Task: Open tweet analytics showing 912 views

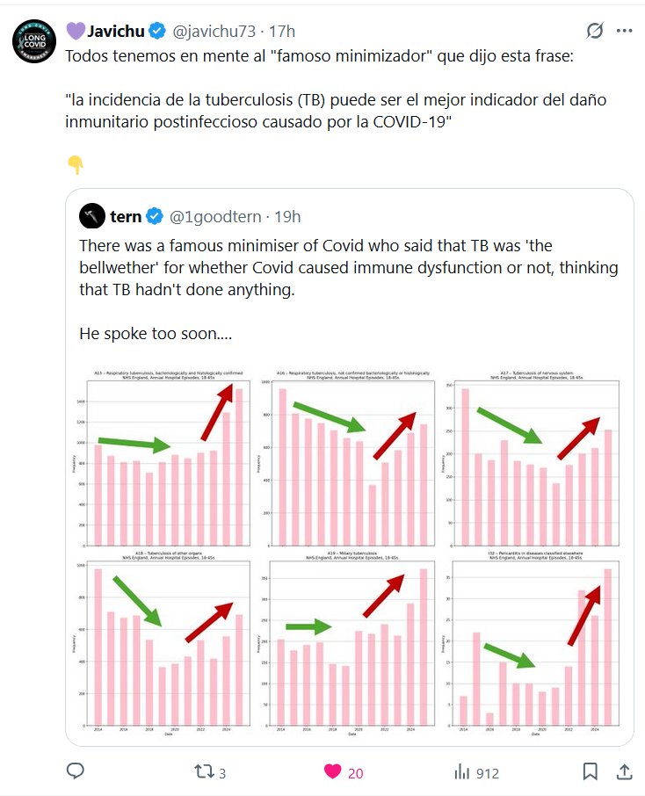Action: pos(475,772)
